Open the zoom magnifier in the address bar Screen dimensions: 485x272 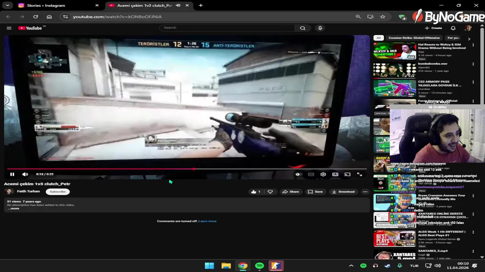tap(358, 17)
